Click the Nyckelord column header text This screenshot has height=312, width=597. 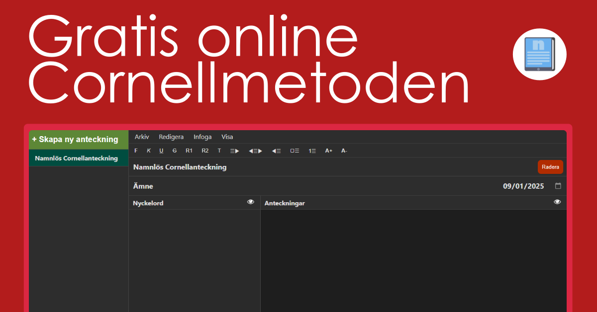[148, 203]
